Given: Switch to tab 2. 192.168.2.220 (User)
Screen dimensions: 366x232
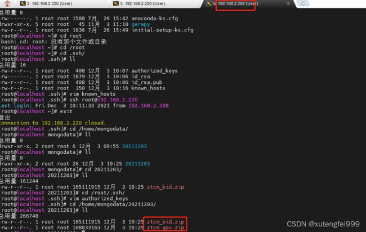Looking at the screenshot, I should coord(50,3).
